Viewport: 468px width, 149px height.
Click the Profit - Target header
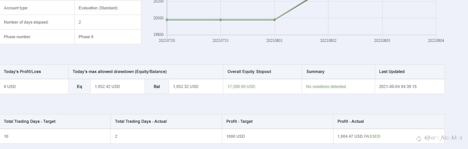(239, 121)
